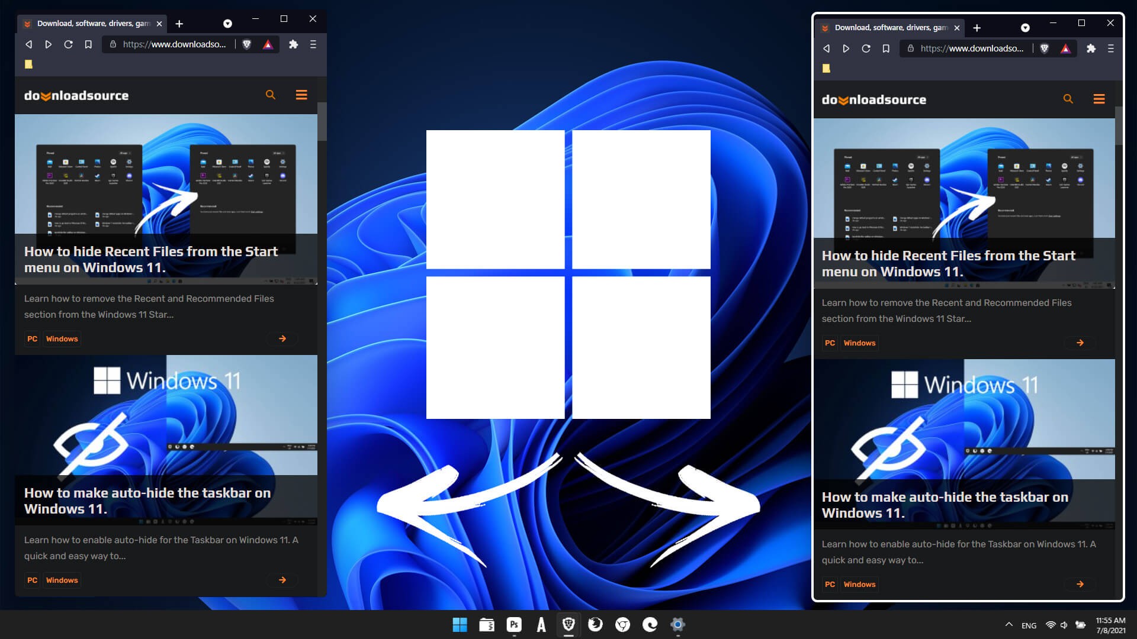Screen dimensions: 1137x639
Task: Open Settings gear on taskbar
Action: pyautogui.click(x=677, y=624)
